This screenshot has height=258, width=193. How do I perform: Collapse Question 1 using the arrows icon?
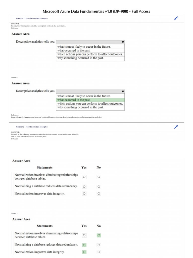tap(176, 18)
